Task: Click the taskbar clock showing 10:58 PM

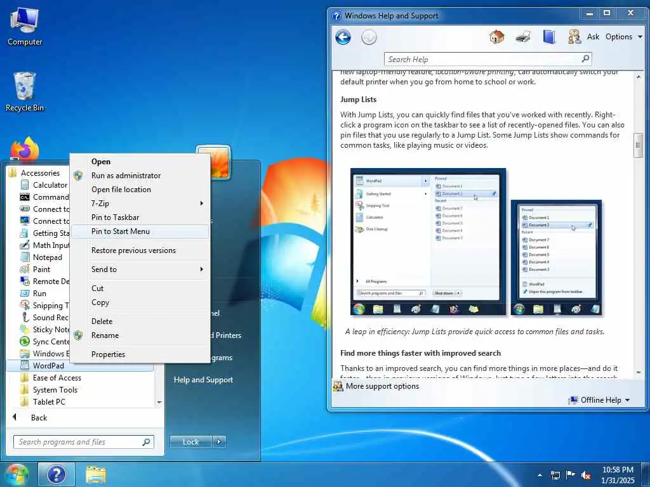Action: [618, 475]
